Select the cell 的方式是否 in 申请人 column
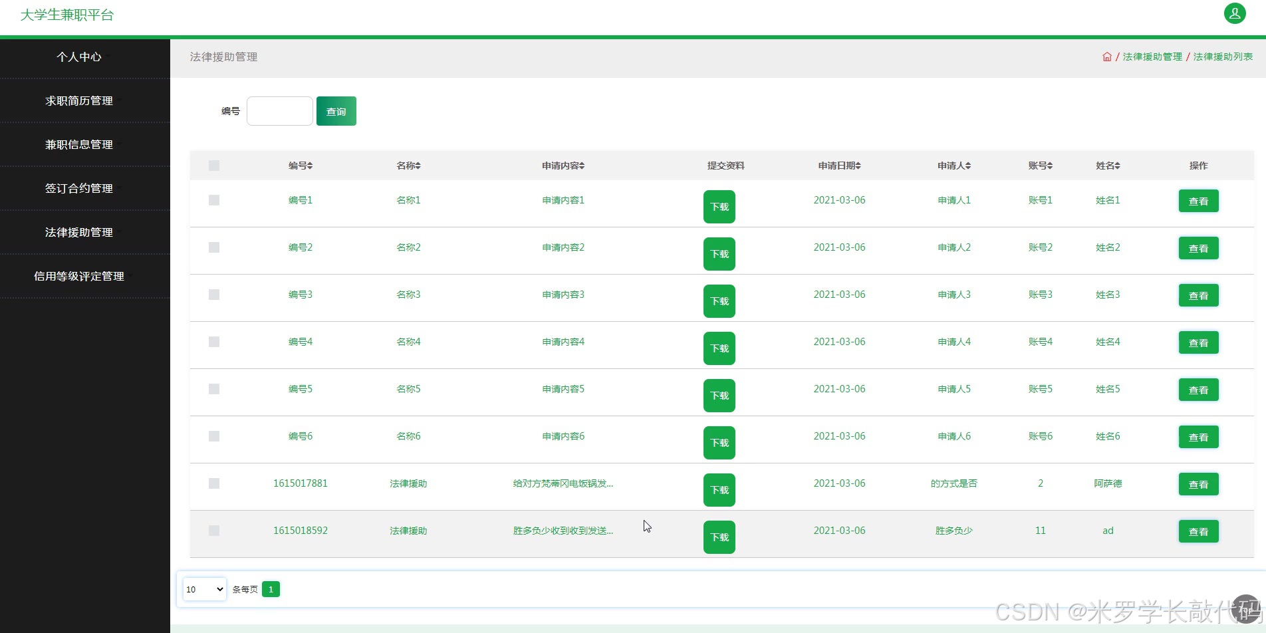Screen dimensions: 1266x633 (x=954, y=483)
